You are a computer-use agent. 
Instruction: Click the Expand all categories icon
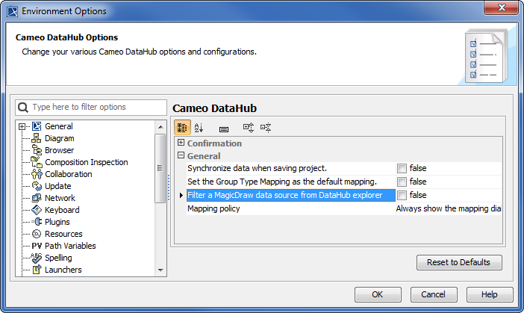click(x=249, y=128)
